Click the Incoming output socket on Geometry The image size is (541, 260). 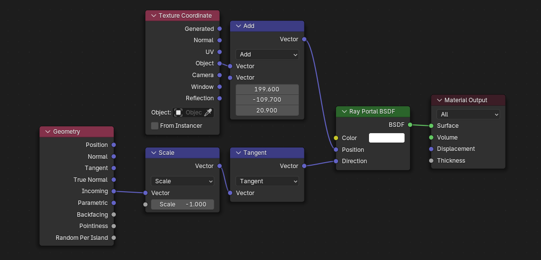coord(114,191)
